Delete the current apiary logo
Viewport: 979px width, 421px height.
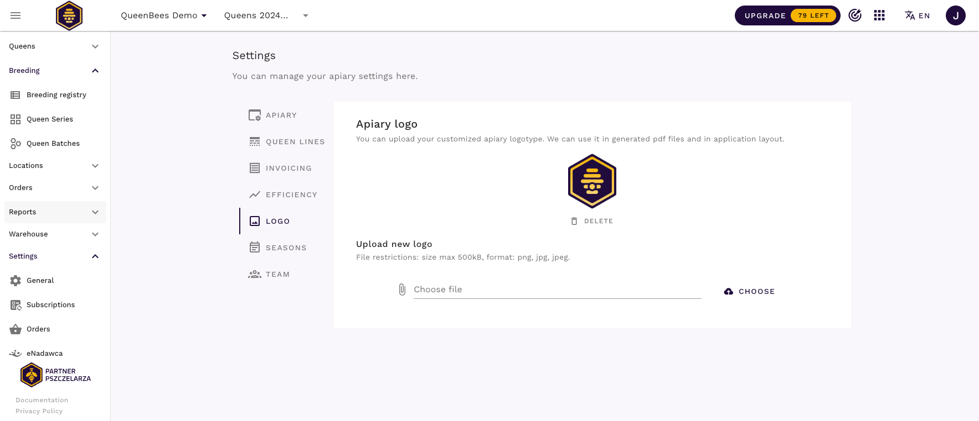(x=592, y=221)
